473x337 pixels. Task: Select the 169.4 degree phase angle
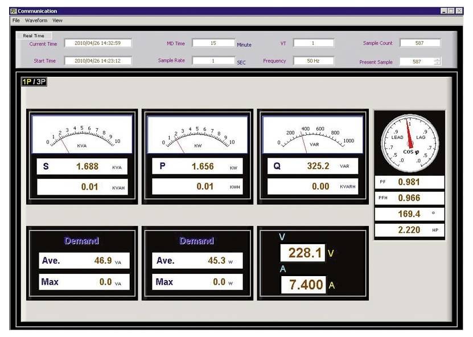409,214
